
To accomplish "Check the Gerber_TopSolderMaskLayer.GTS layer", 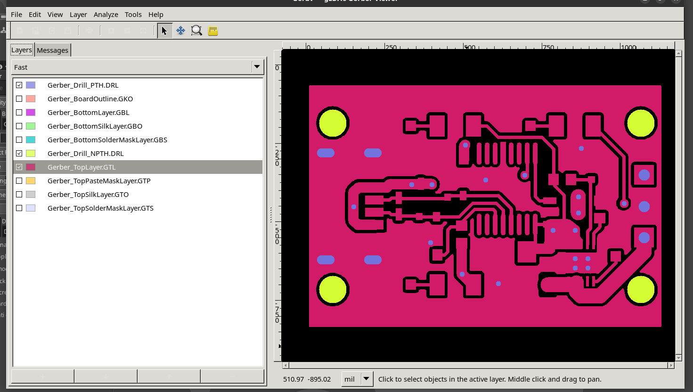I will tap(19, 208).
